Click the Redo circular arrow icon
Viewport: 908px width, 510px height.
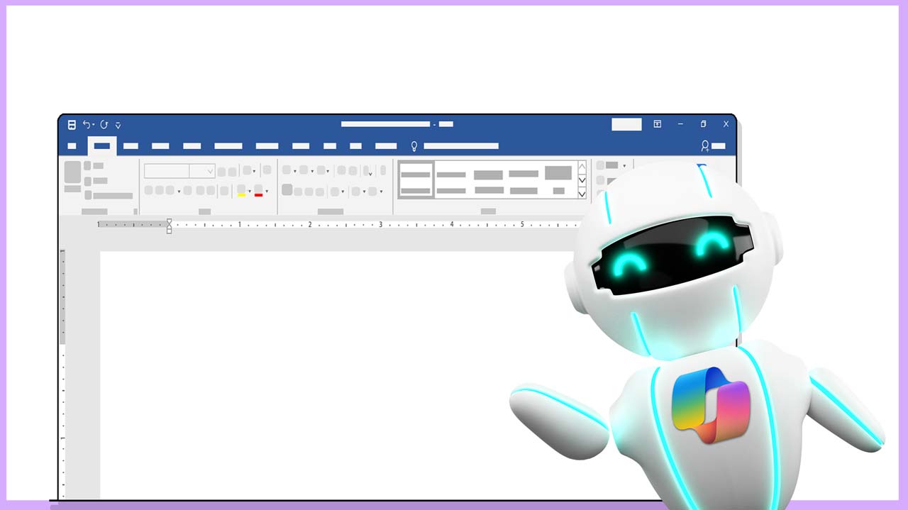104,125
